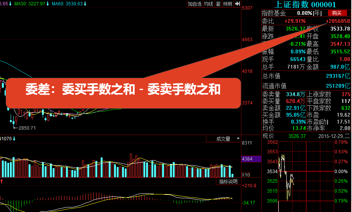Click the 金额 value 987.0亿
The height and width of the screenshot is (212, 352).
coord(340,67)
